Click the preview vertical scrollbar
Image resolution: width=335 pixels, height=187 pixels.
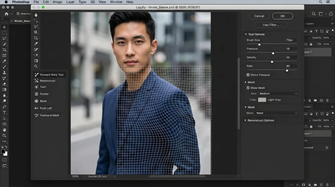[238, 93]
